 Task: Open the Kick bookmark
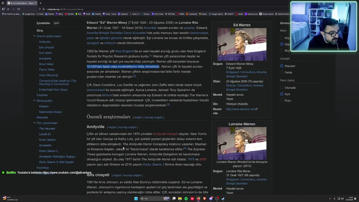point(78,14)
